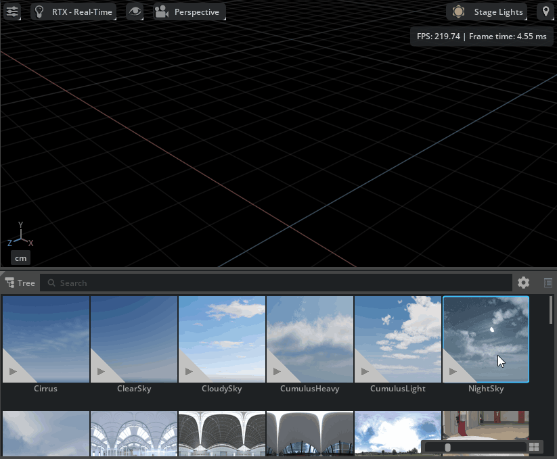
Task: Select the CumulusHeavy thumbnail
Action: click(x=310, y=339)
